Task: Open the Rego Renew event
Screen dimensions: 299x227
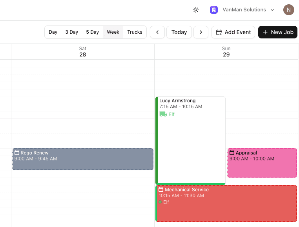Action: pos(83,159)
